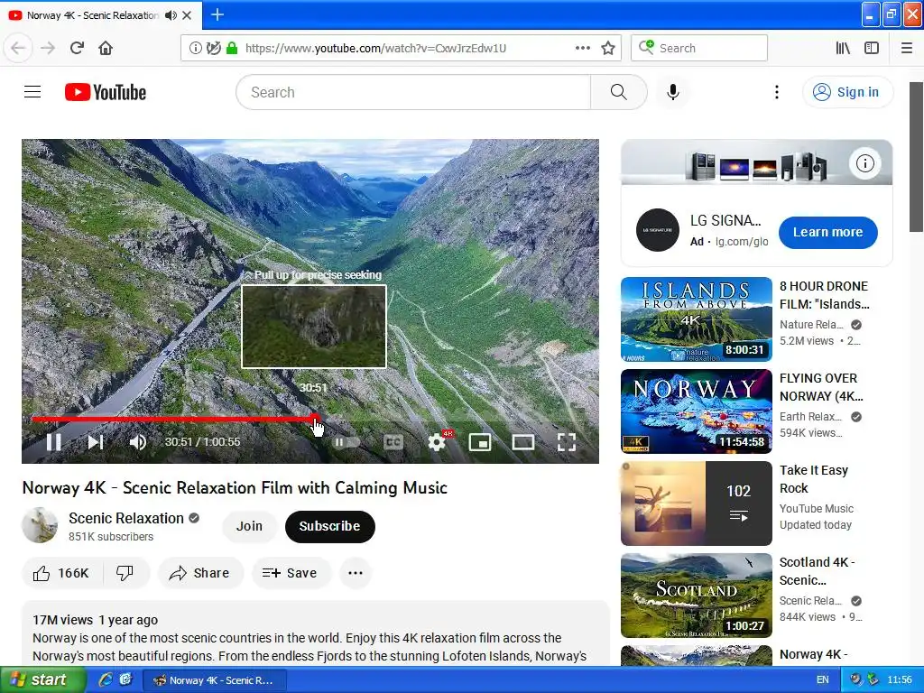Click 'Scotland 4K - Scenic' video title
Screen dimensions: 924x693
[817, 571]
